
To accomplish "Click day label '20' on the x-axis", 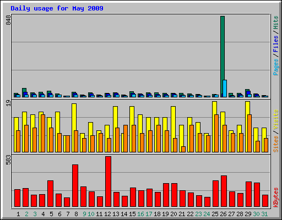I will tap(173, 214).
